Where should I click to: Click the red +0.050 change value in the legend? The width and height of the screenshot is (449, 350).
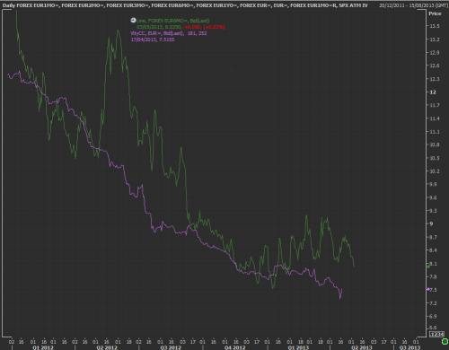coord(192,27)
